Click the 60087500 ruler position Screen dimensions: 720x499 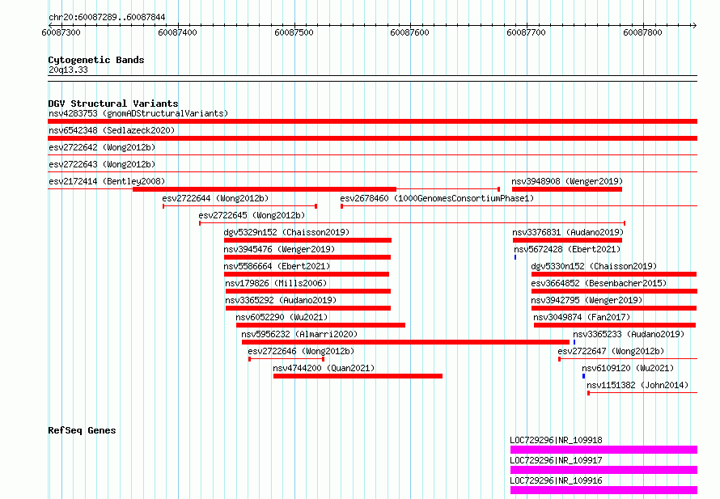[x=294, y=32]
